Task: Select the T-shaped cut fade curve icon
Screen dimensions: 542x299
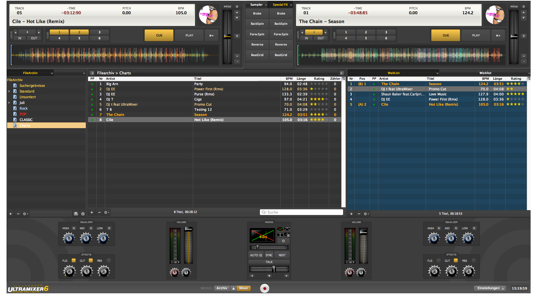Action: (x=280, y=235)
